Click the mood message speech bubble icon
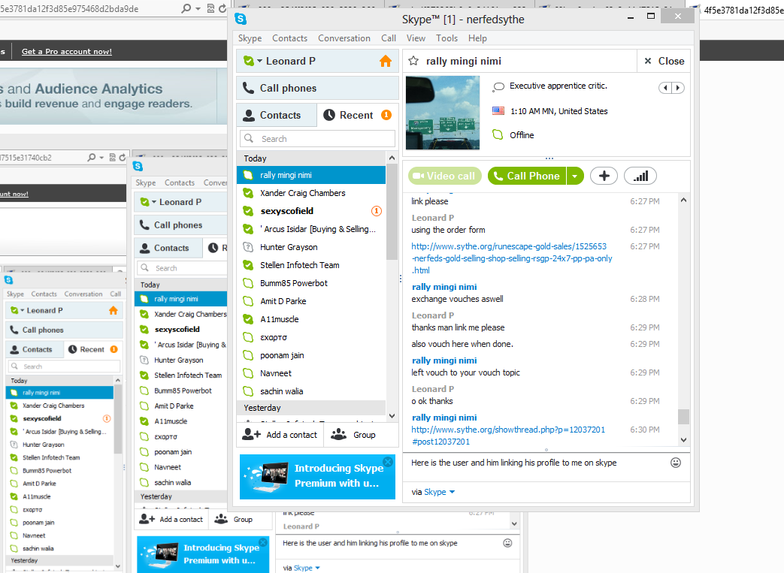The height and width of the screenshot is (573, 784). pos(498,87)
